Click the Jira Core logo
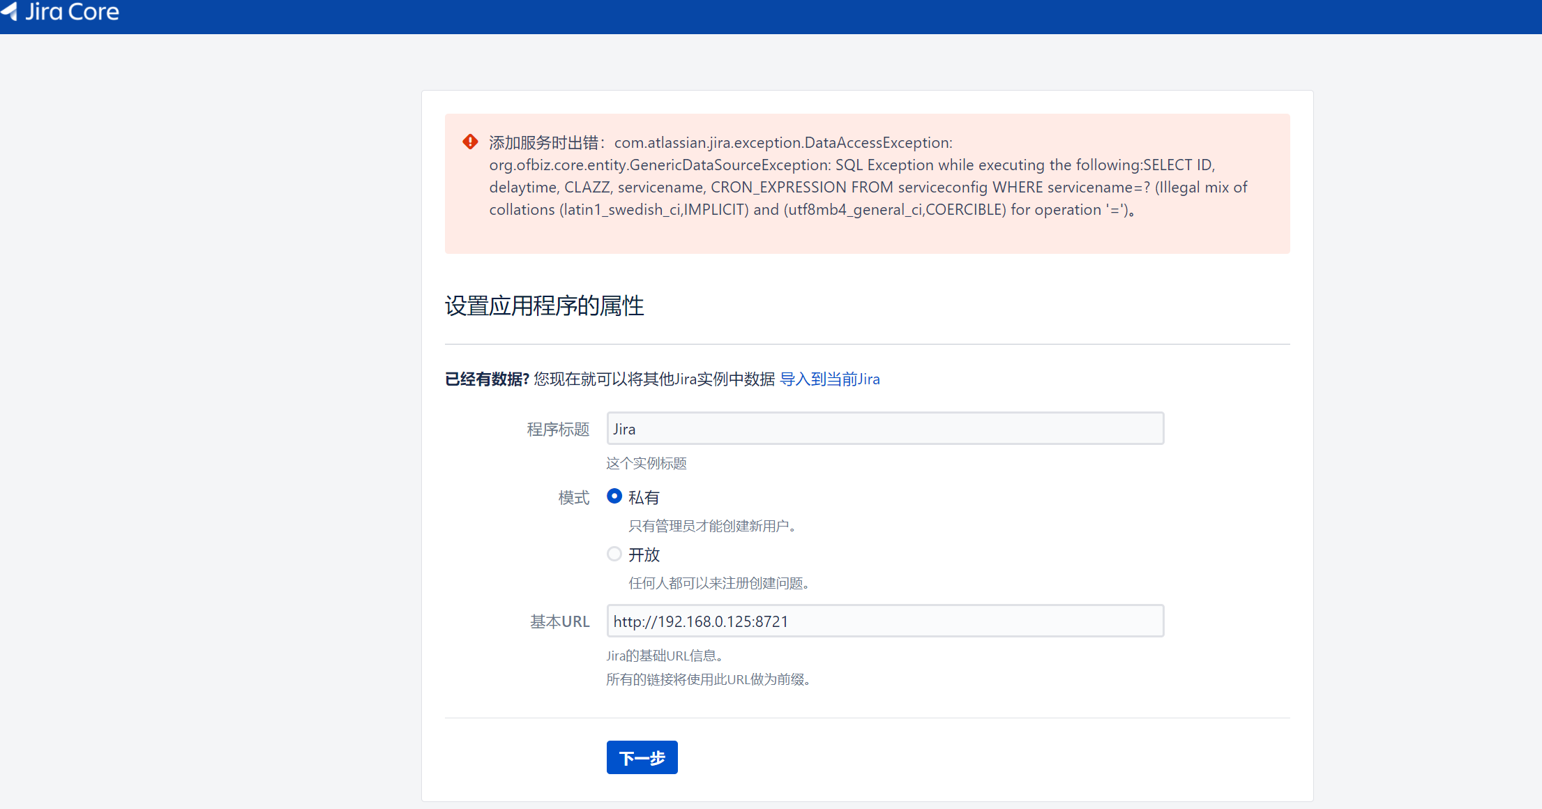 tap(60, 12)
